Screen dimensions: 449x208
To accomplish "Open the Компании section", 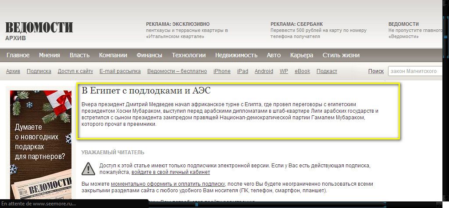I will click(113, 55).
